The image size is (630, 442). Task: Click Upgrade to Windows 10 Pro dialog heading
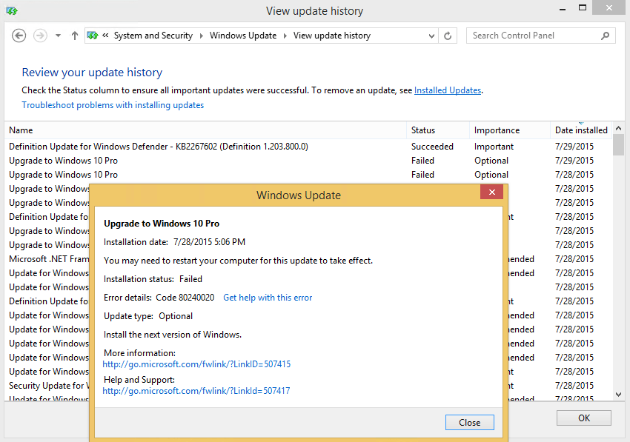tap(162, 224)
